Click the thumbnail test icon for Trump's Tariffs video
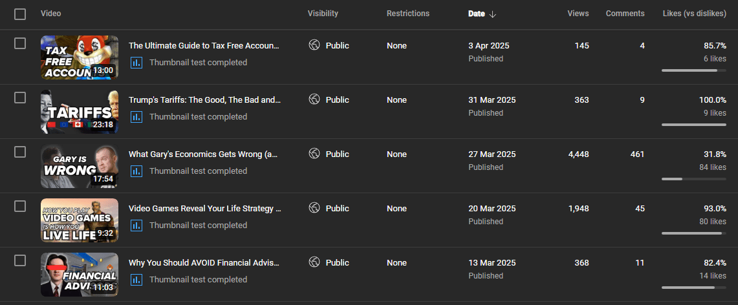The width and height of the screenshot is (738, 305). [136, 117]
